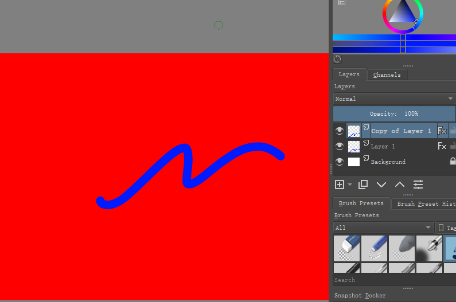Hide the Background layer

click(339, 162)
